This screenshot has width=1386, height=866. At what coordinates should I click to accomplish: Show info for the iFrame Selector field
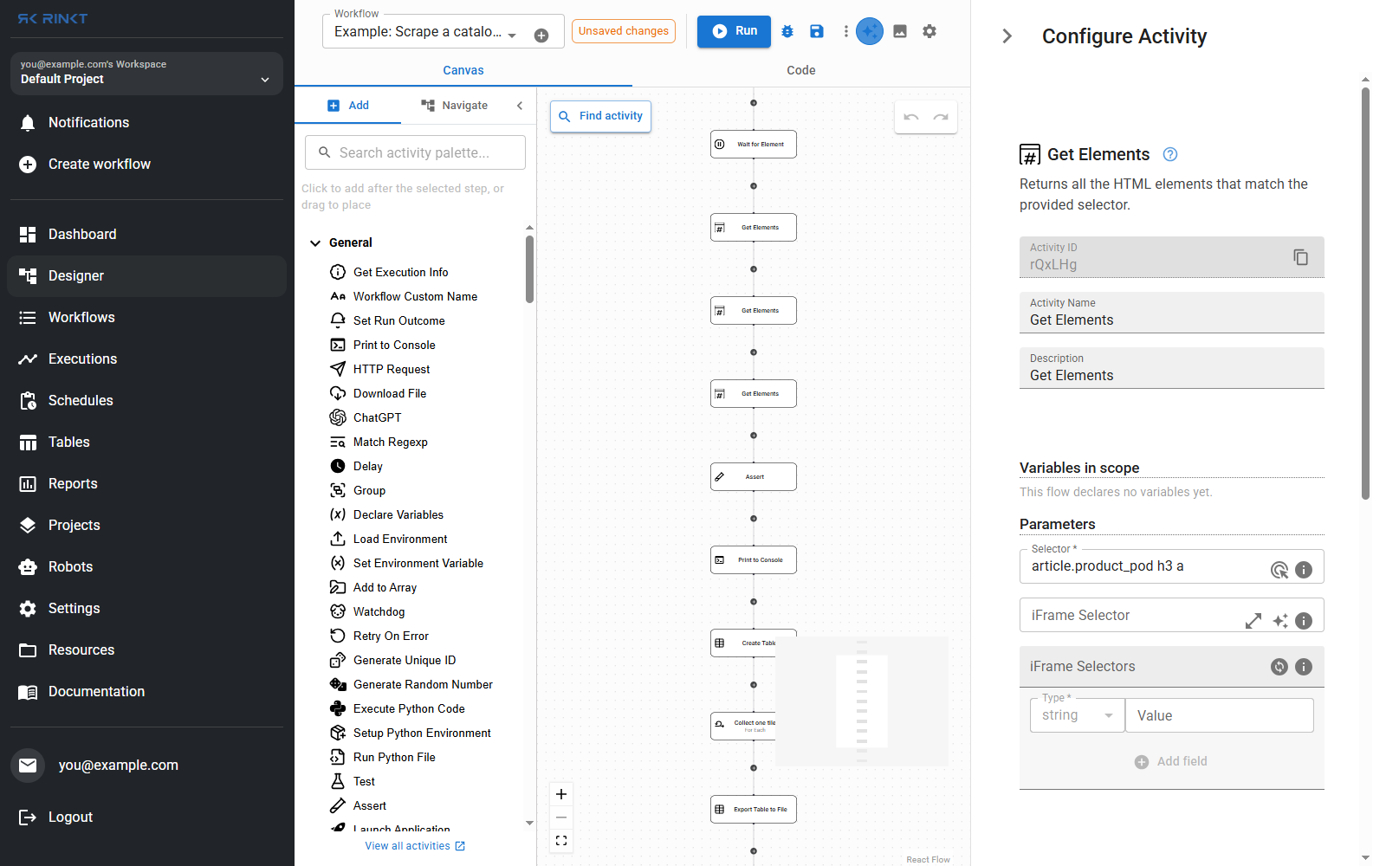click(x=1304, y=621)
